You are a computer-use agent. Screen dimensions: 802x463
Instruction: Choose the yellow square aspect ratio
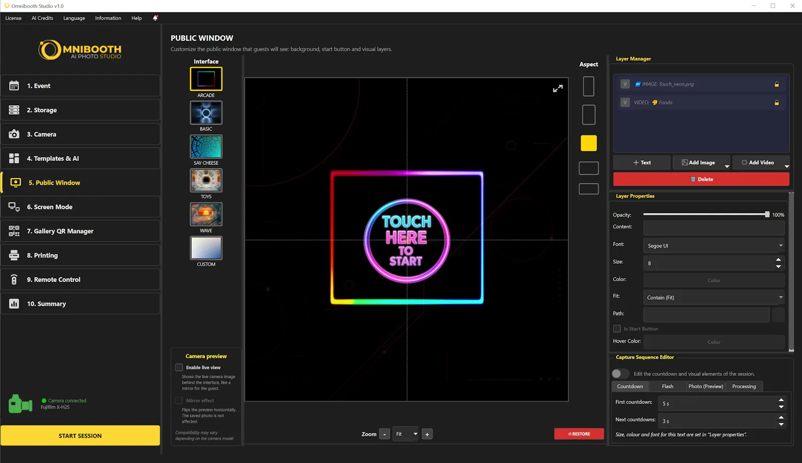pyautogui.click(x=588, y=143)
